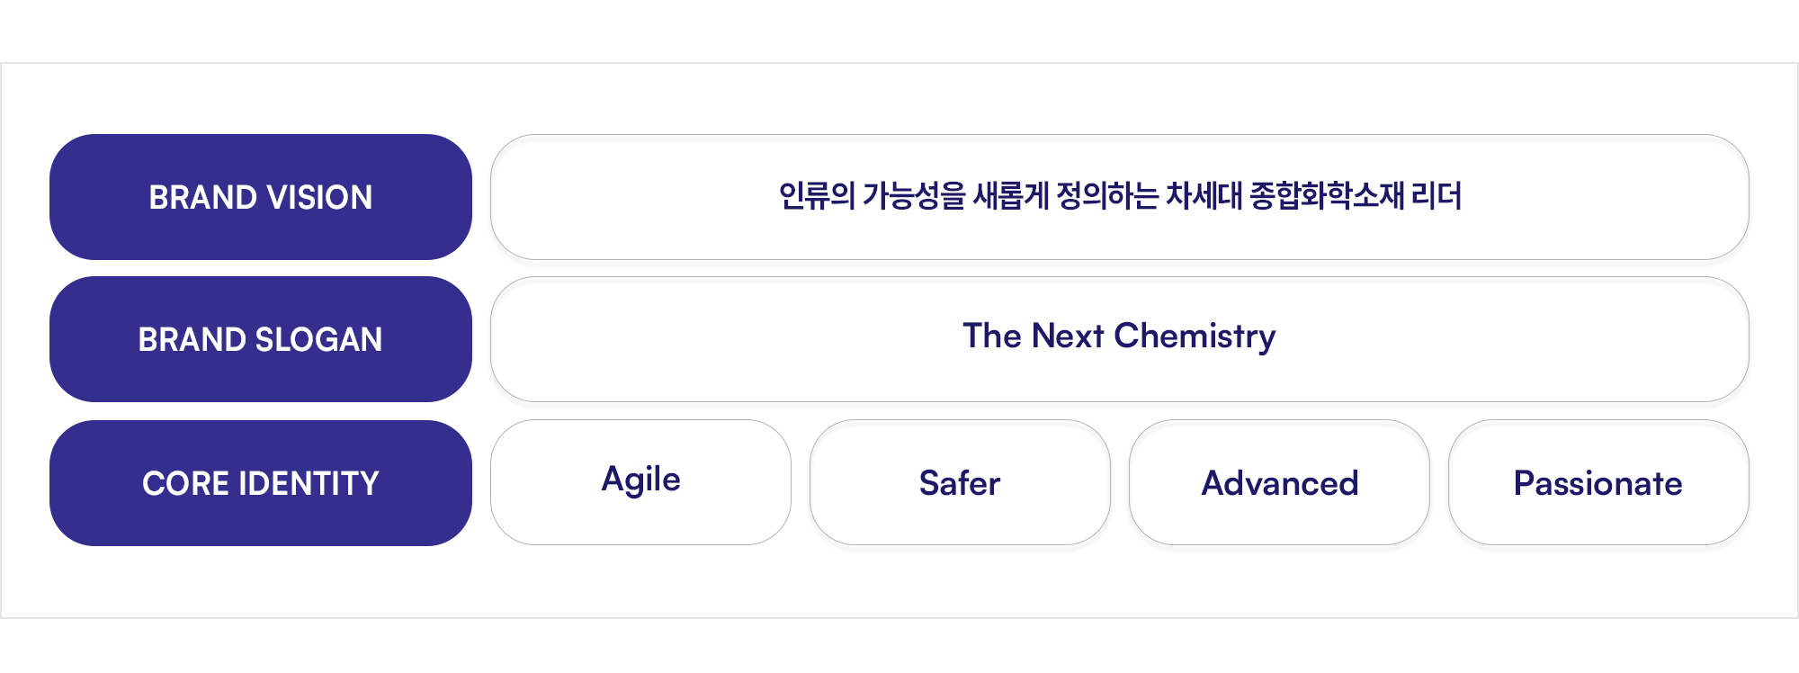Click the CORE IDENTITY purple label
The height and width of the screenshot is (673, 1799).
coord(261,483)
